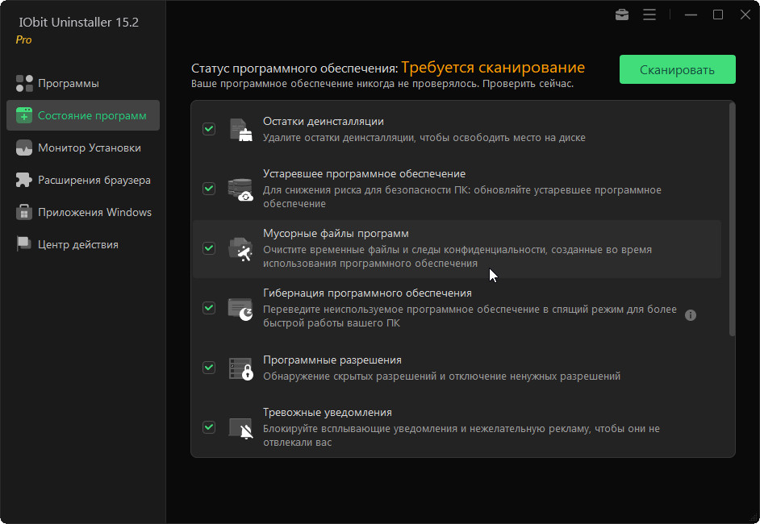Image resolution: width=760 pixels, height=524 pixels.
Task: Open the toolbox briefcase icon in title bar
Action: [622, 15]
